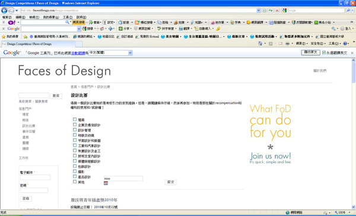356x216 pixels.
Task: Click the green Refresh page icon
Action: (x=271, y=11)
